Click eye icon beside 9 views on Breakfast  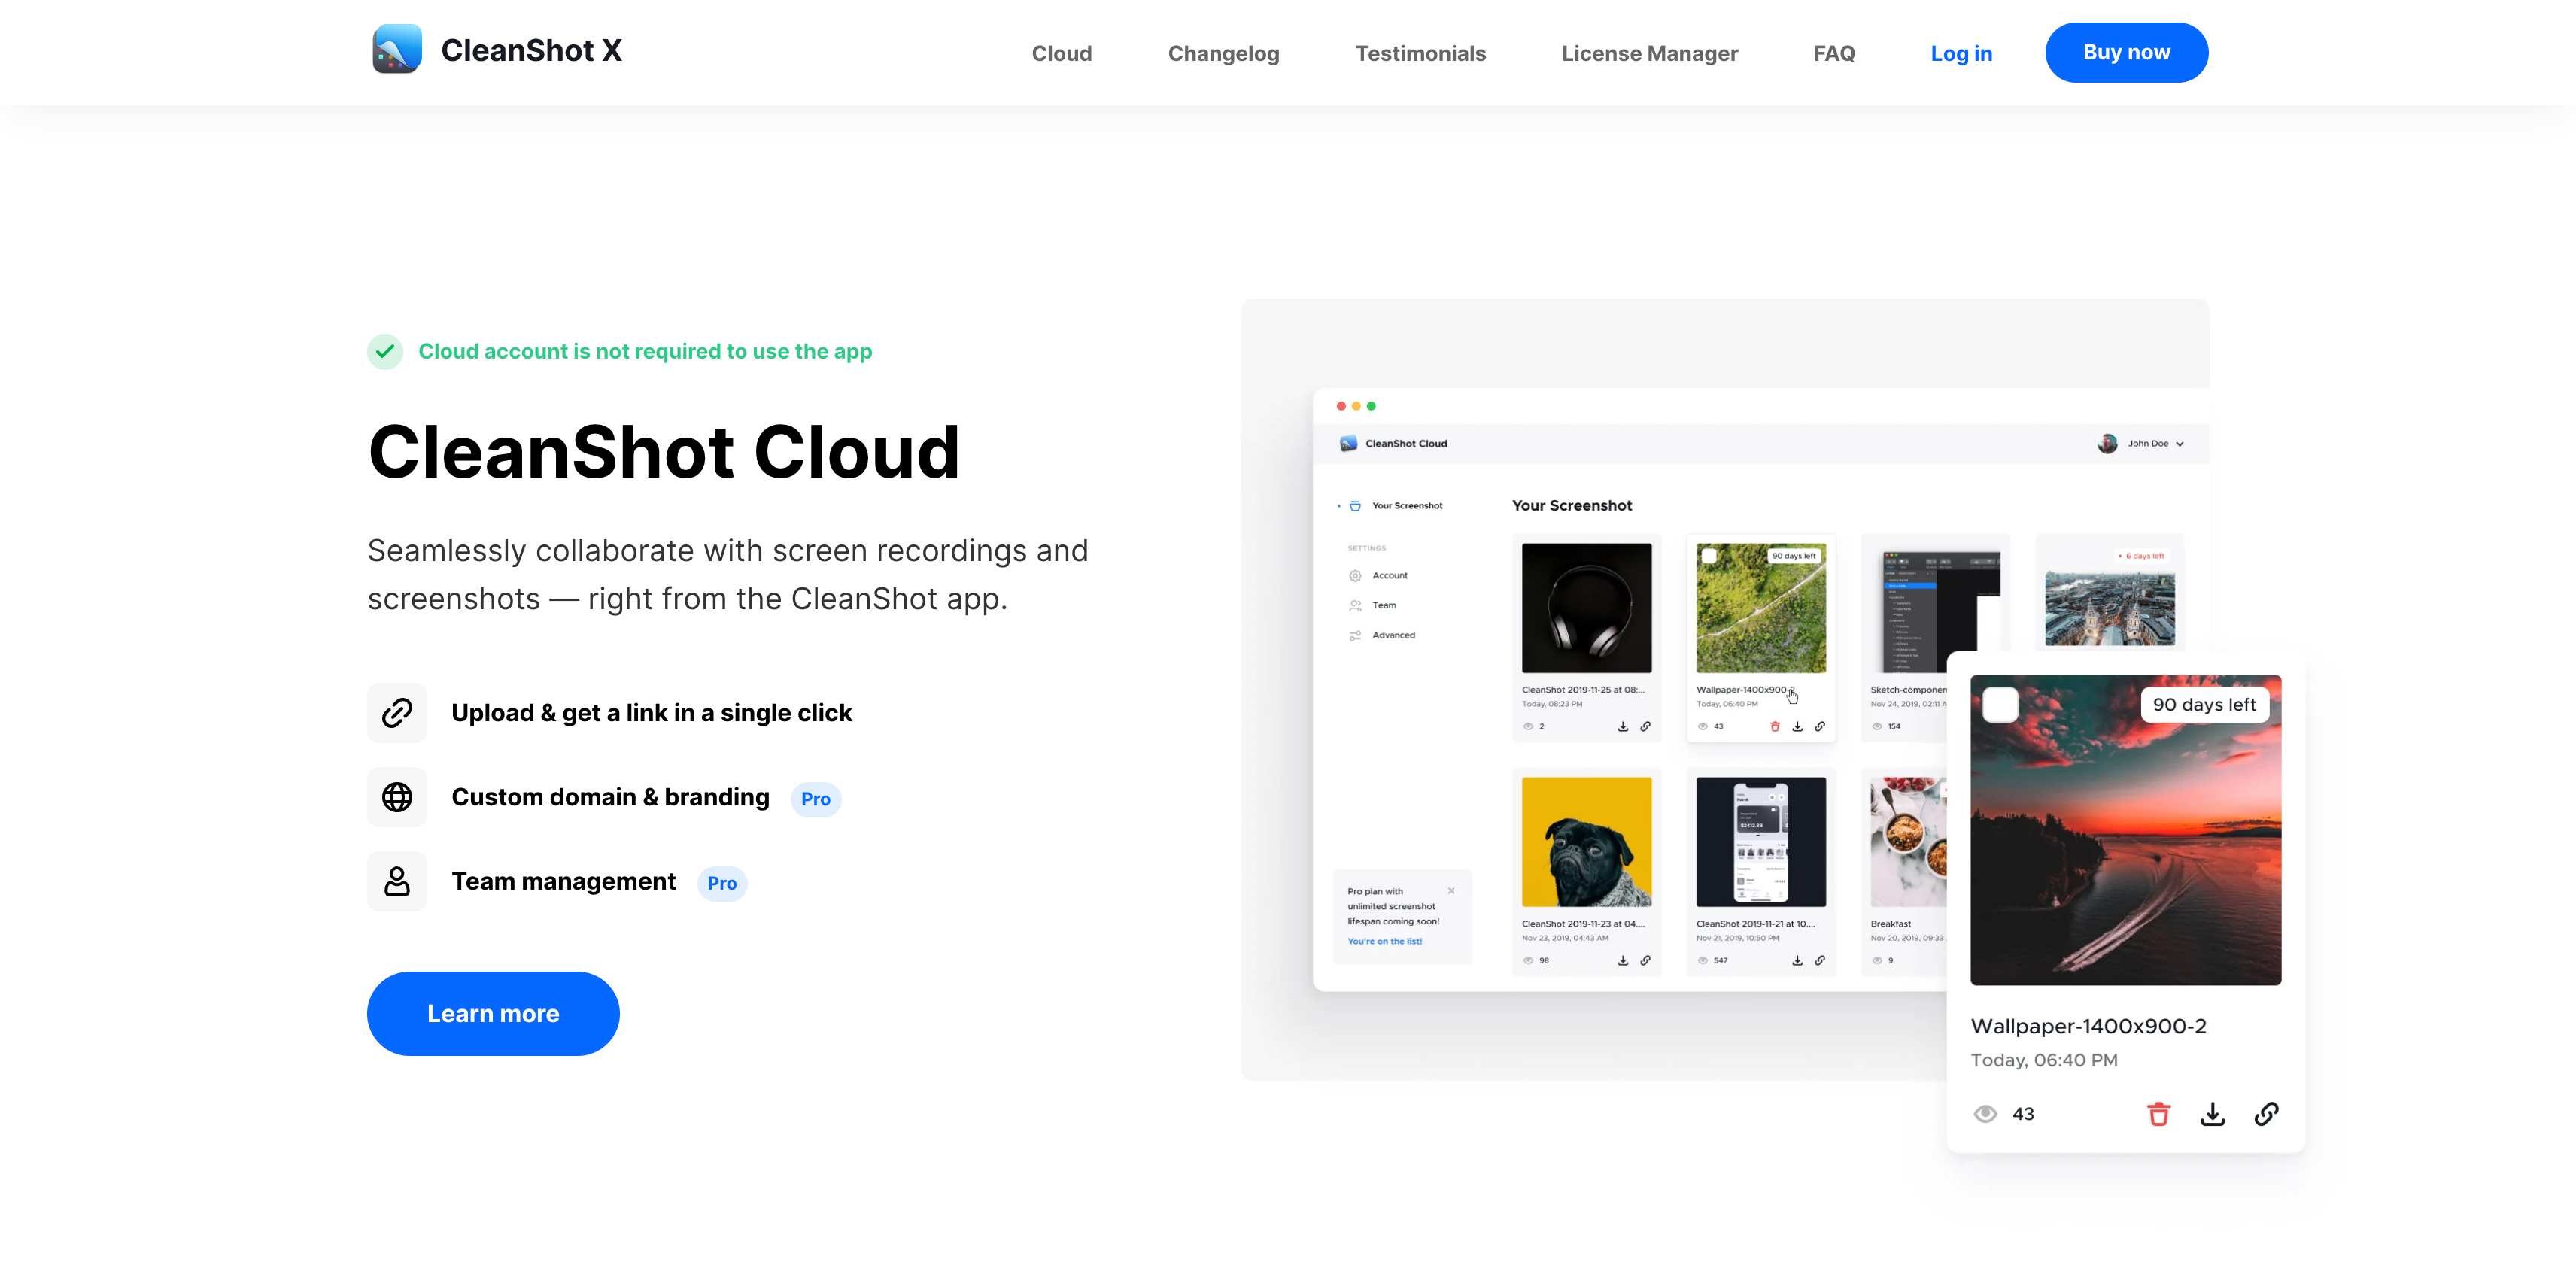[1877, 960]
